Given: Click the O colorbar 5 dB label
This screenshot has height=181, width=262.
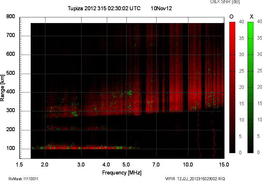Looking at the screenshot, I should [x=240, y=137].
